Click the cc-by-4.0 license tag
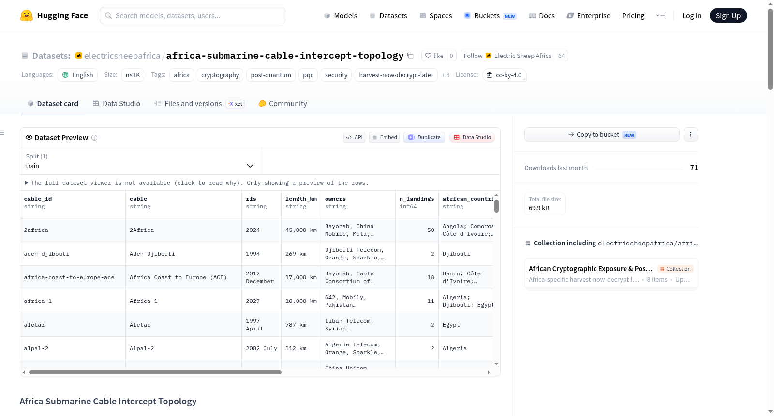Viewport: 774px width, 416px height. click(x=504, y=75)
